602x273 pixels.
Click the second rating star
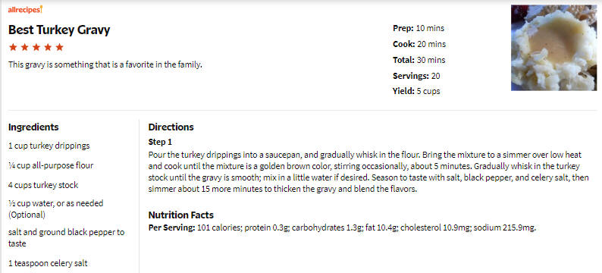[x=24, y=47]
